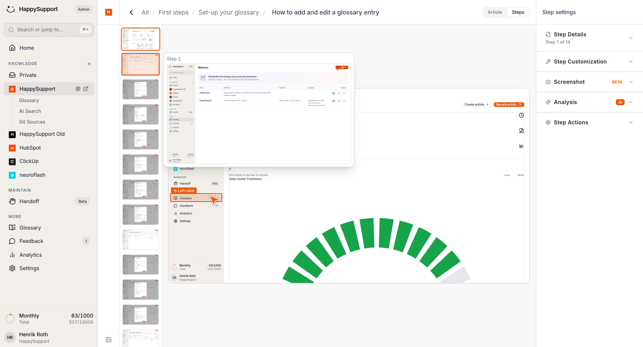Click the Handoff hand icon

point(12,201)
